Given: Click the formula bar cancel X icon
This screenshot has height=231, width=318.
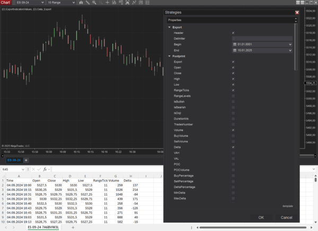Looking at the screenshot, I should [33, 169].
